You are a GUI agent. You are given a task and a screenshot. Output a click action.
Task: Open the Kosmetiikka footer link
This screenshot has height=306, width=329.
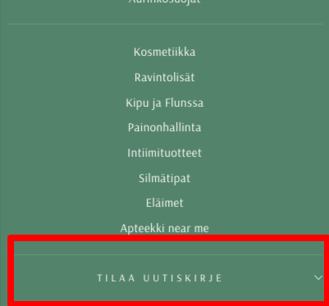165,52
